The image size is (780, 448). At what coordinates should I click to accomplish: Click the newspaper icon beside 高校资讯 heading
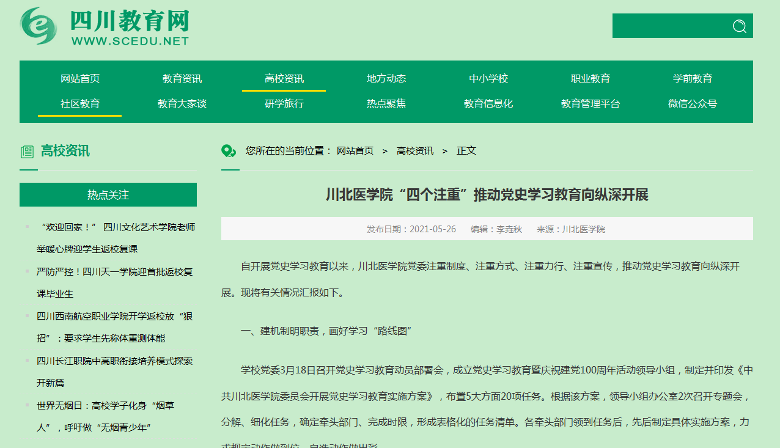click(27, 152)
